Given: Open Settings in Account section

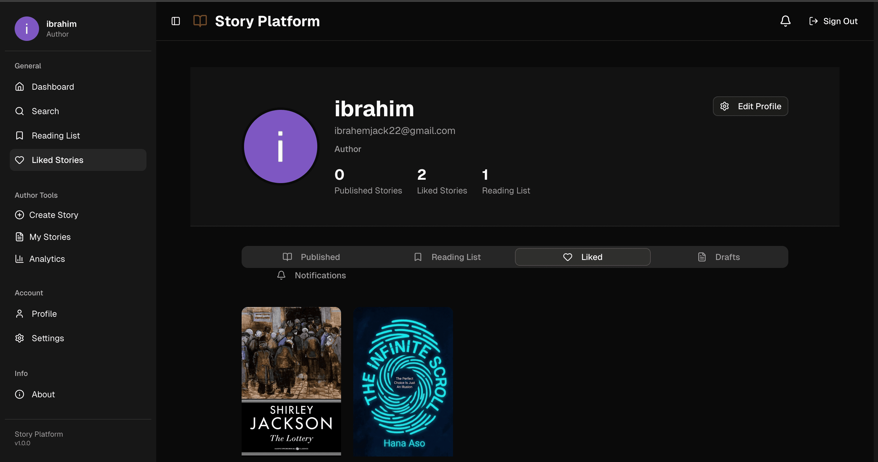Looking at the screenshot, I should point(48,338).
